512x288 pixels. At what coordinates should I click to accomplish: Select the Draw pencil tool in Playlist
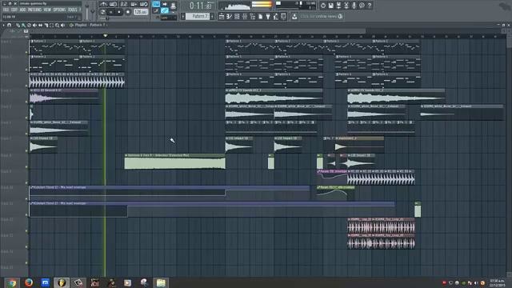tap(18, 25)
